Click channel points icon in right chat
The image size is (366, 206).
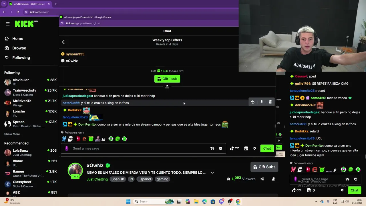point(296,190)
